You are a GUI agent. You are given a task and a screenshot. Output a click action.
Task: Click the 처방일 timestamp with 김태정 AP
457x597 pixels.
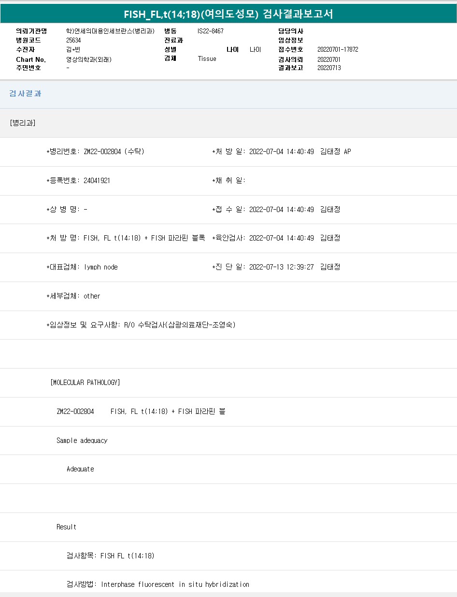click(x=282, y=152)
